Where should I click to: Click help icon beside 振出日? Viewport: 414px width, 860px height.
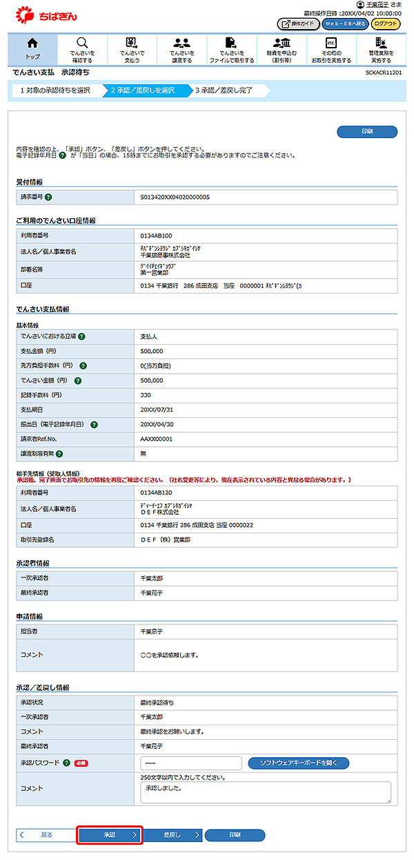94,424
